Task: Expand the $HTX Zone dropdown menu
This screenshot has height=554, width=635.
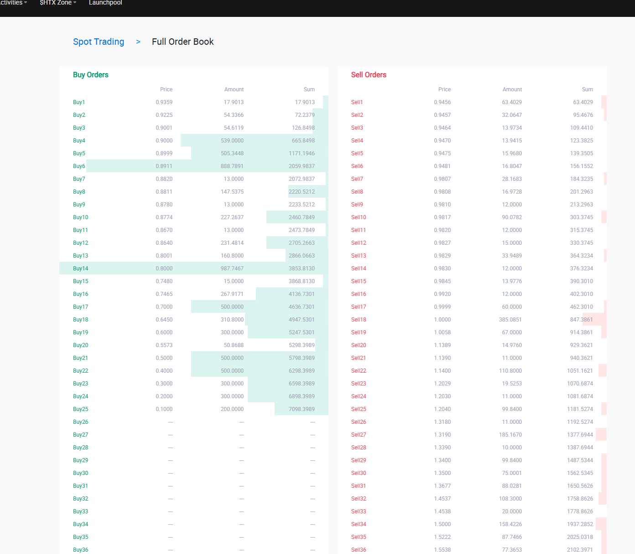Action: 58,3
